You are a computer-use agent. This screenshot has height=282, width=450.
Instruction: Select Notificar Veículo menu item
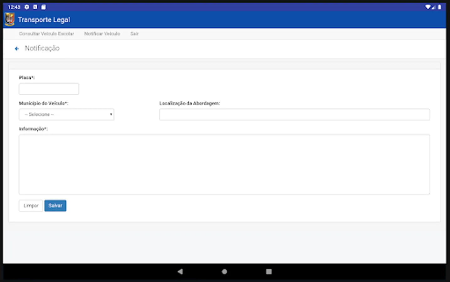102,34
